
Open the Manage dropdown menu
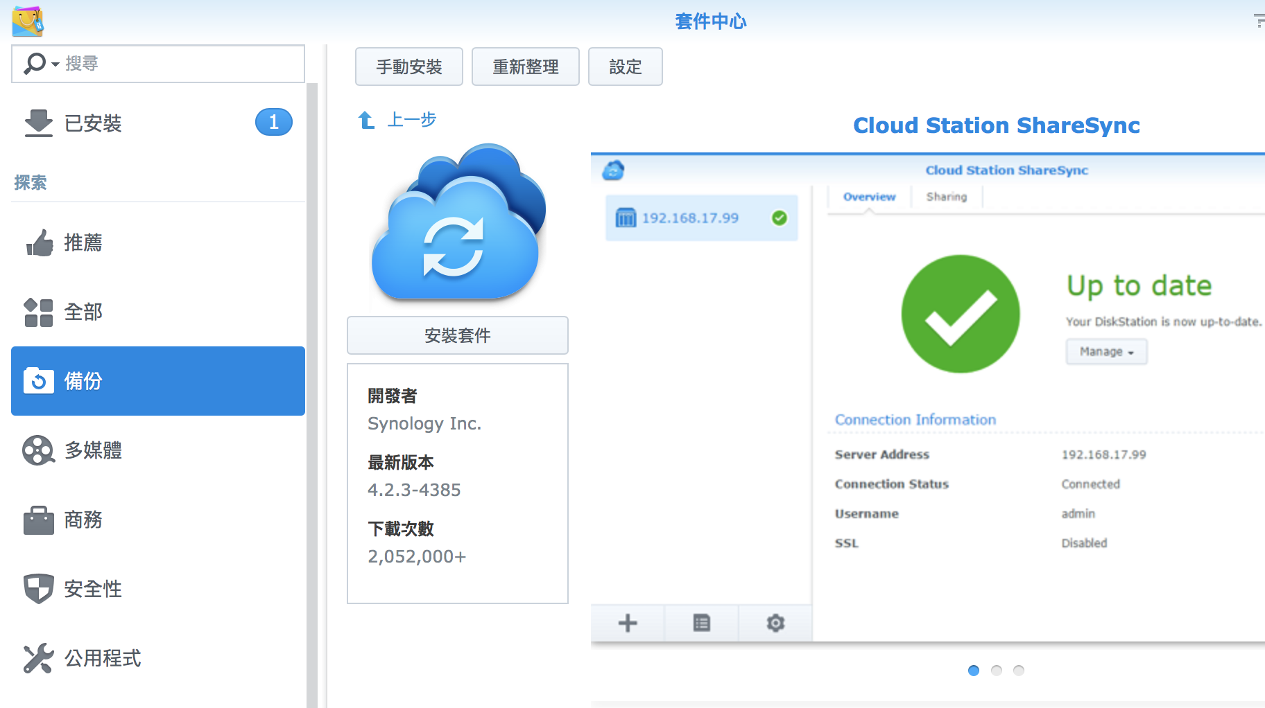[1106, 352]
